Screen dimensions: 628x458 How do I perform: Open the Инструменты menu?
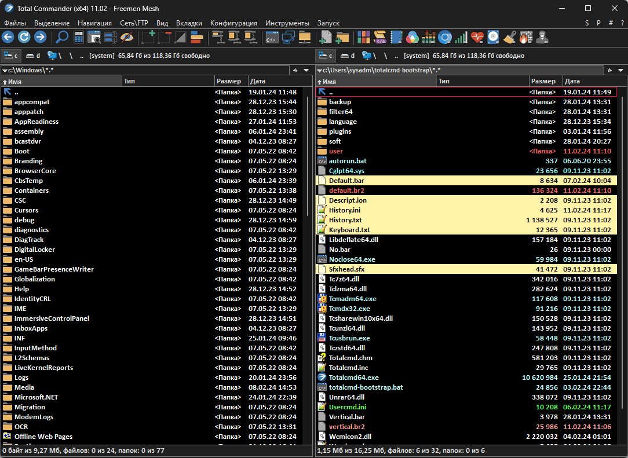tap(287, 23)
